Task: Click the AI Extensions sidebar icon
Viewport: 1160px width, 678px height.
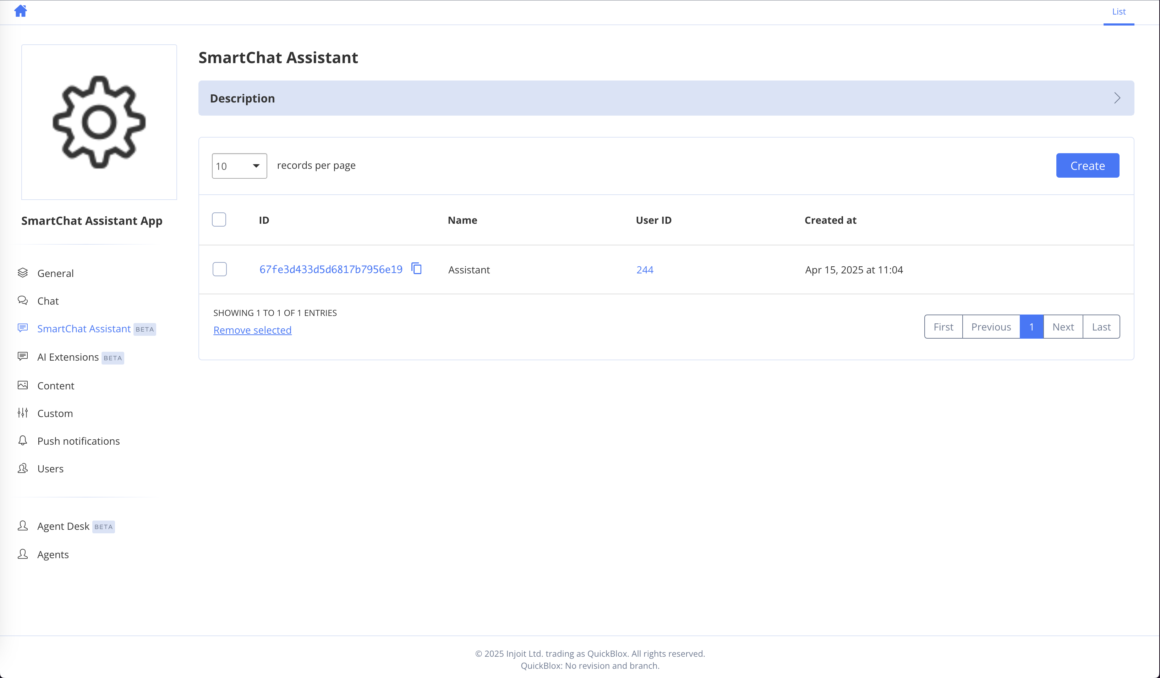Action: (23, 356)
